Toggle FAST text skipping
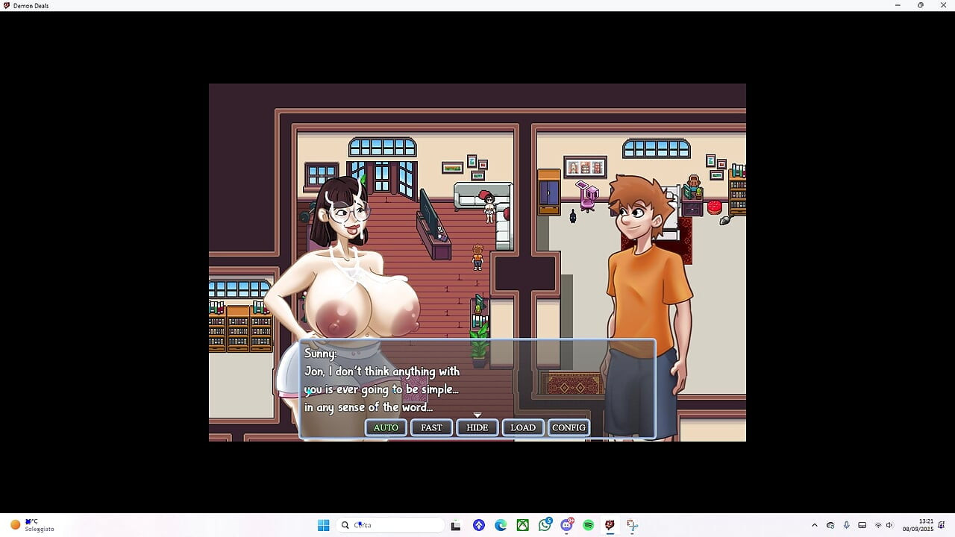The image size is (955, 537). [431, 427]
